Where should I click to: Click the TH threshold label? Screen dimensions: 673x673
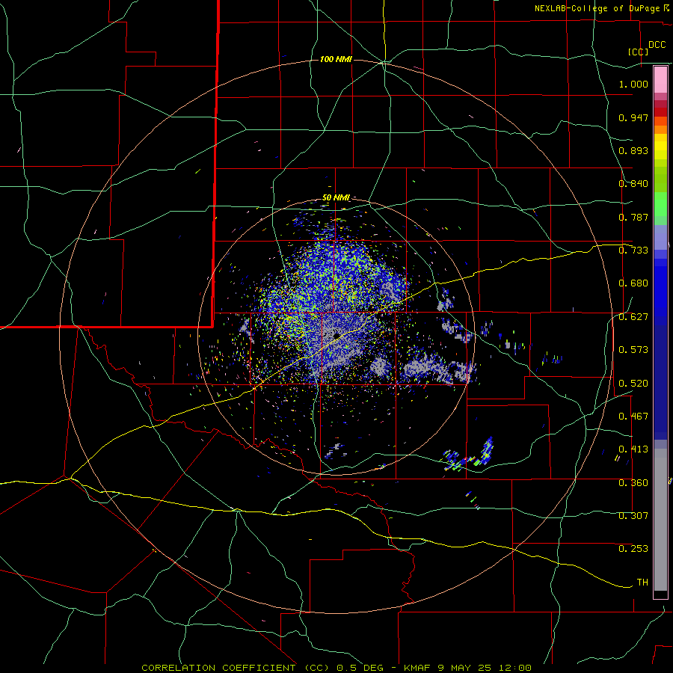pos(642,583)
